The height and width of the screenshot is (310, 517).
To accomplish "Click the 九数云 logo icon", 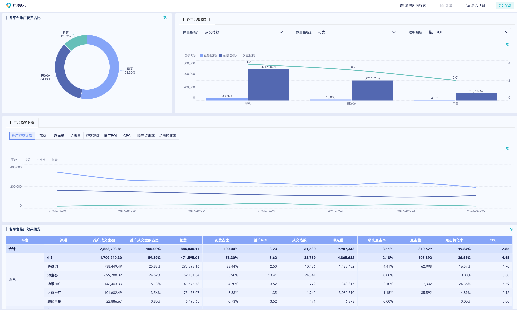I will click(9, 5).
